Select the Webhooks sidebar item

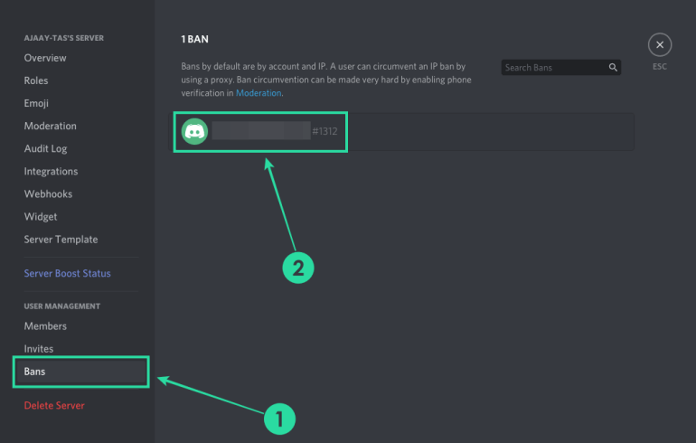48,194
